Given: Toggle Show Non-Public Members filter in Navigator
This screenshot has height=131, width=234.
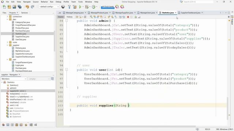Looking at the screenshot, I should (x=17, y=125).
